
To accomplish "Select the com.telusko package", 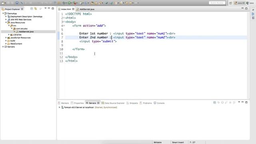I will pos(22,28).
